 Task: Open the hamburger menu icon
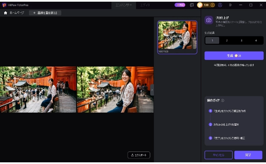click(x=230, y=5)
